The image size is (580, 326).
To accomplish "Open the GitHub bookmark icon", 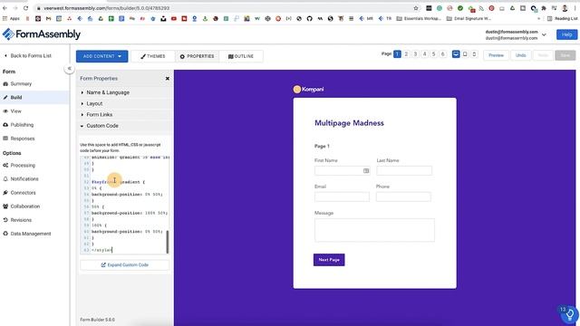I will click(x=309, y=18).
